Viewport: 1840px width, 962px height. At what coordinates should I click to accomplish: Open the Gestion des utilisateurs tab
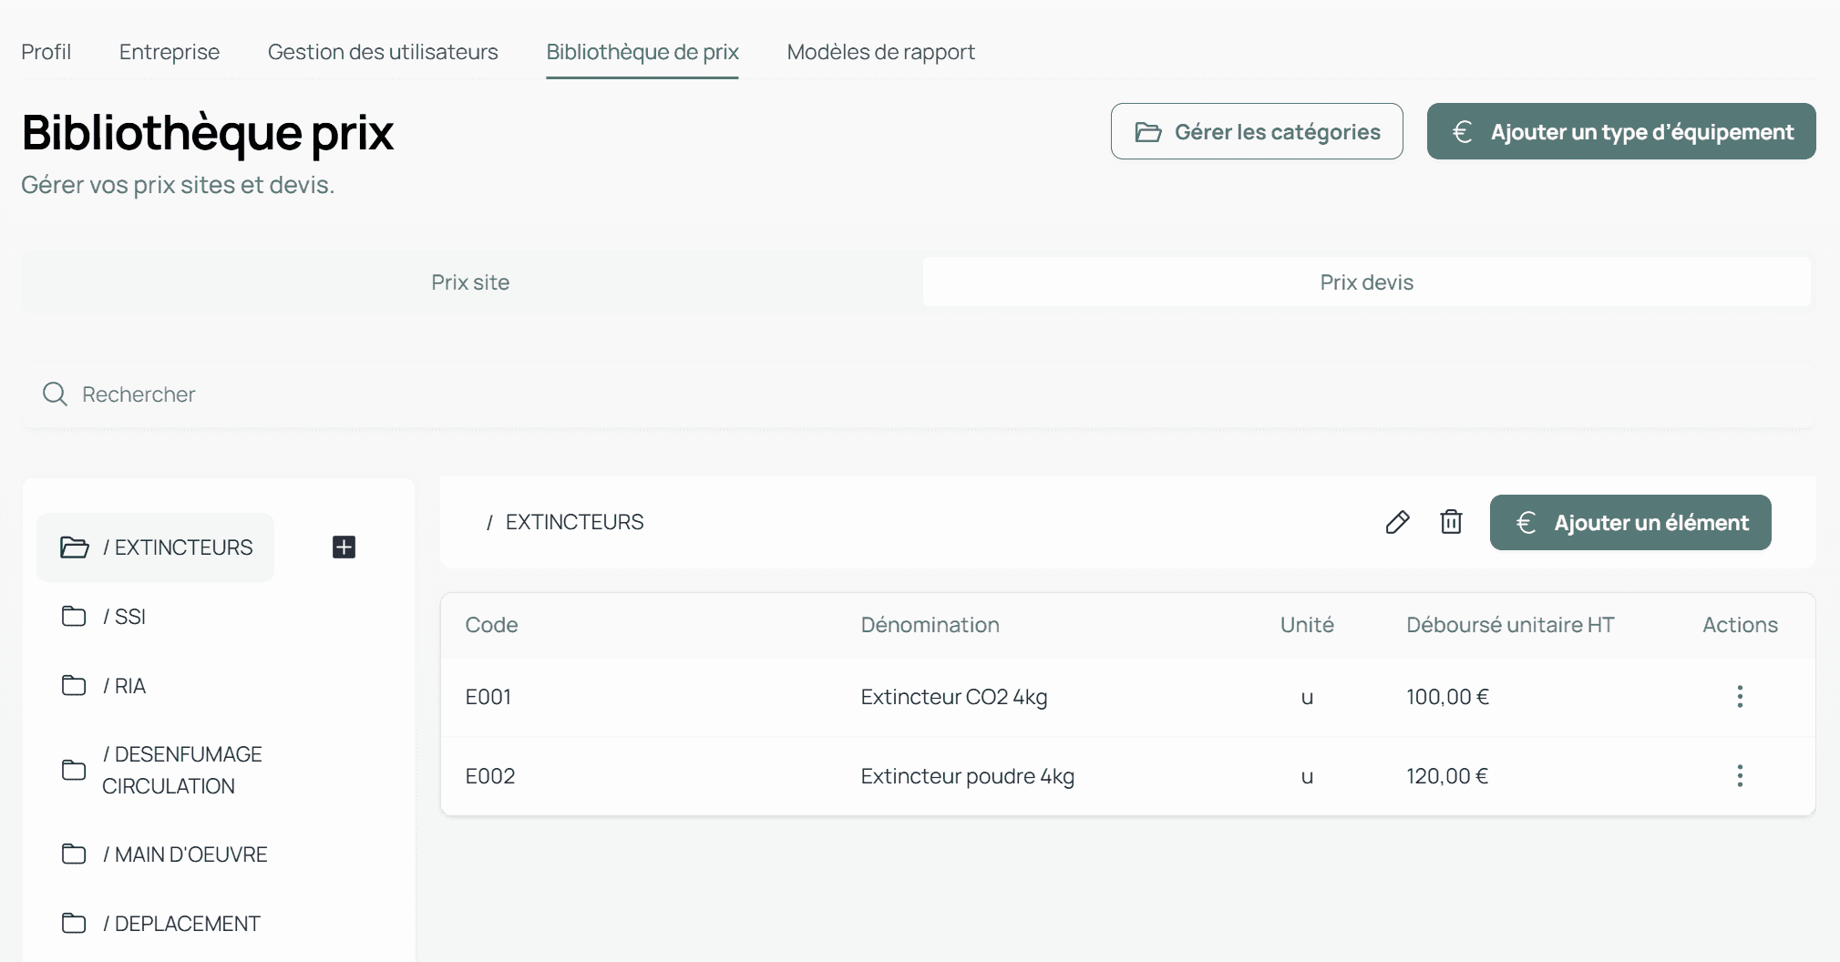(383, 52)
